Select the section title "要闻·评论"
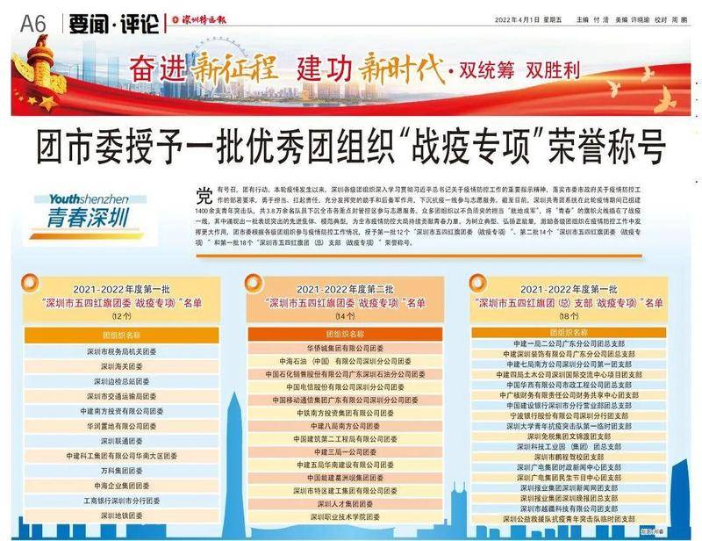This screenshot has width=702, height=541. [114, 24]
